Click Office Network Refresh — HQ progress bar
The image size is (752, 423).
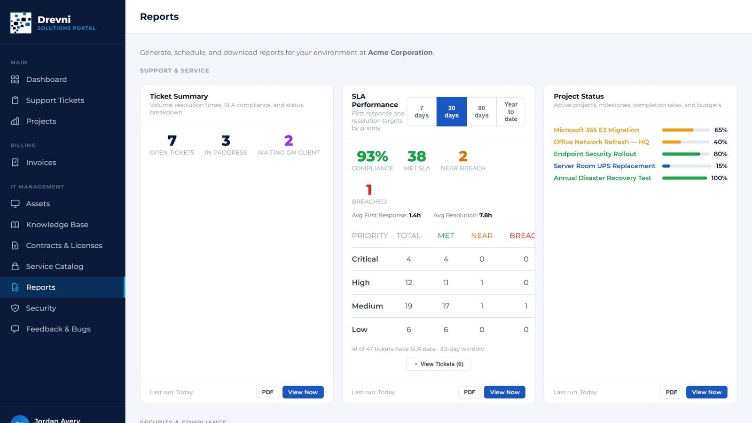686,142
